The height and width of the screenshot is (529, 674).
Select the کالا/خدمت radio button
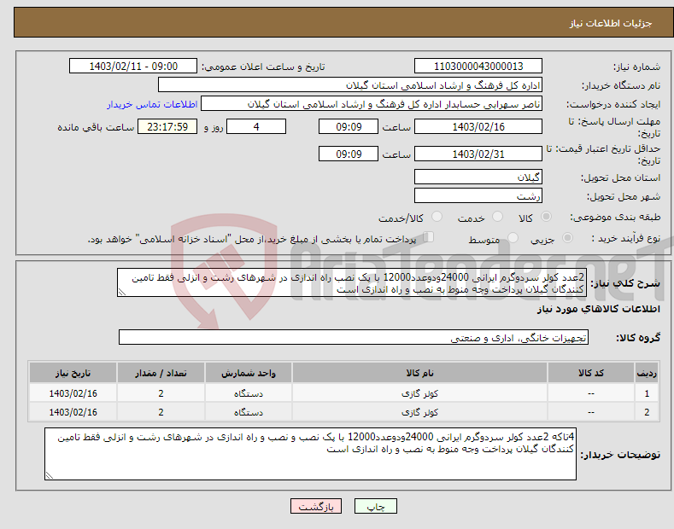click(x=437, y=217)
